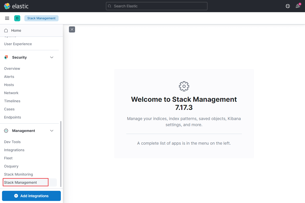
Task: Open Timelines in Security
Action: [x=12, y=101]
